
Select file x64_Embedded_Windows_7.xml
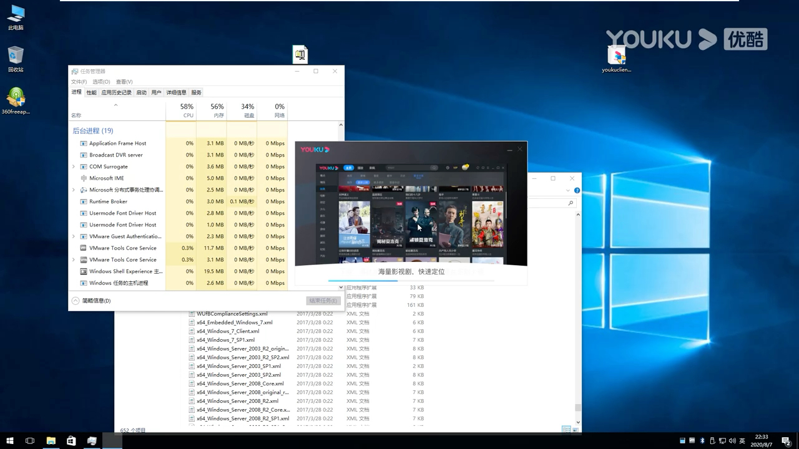(x=234, y=322)
